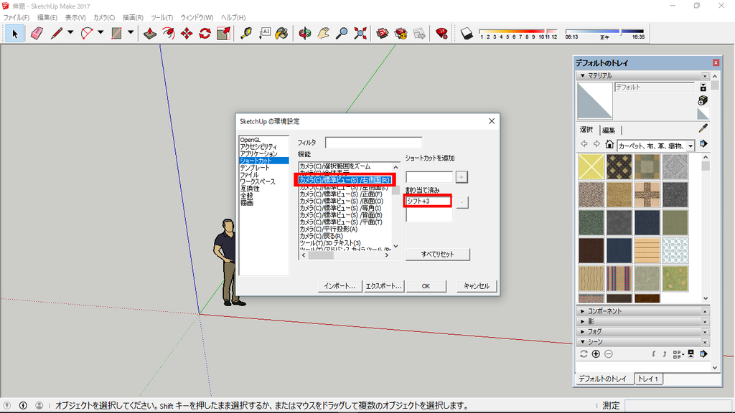Activate the Rotate tool
Screen dimensions: 735x413
coord(205,34)
